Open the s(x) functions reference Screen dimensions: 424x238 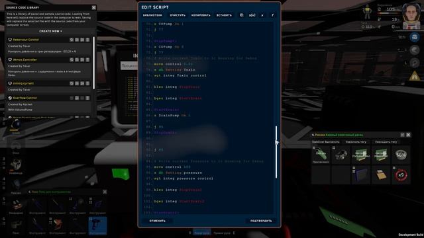[252, 15]
